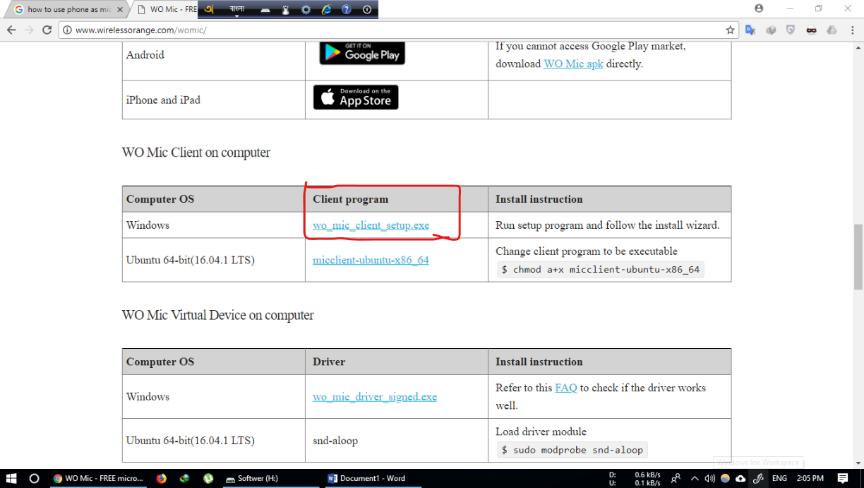Bookmark this page with the star icon
Image resolution: width=864 pixels, height=488 pixels.
coord(730,30)
